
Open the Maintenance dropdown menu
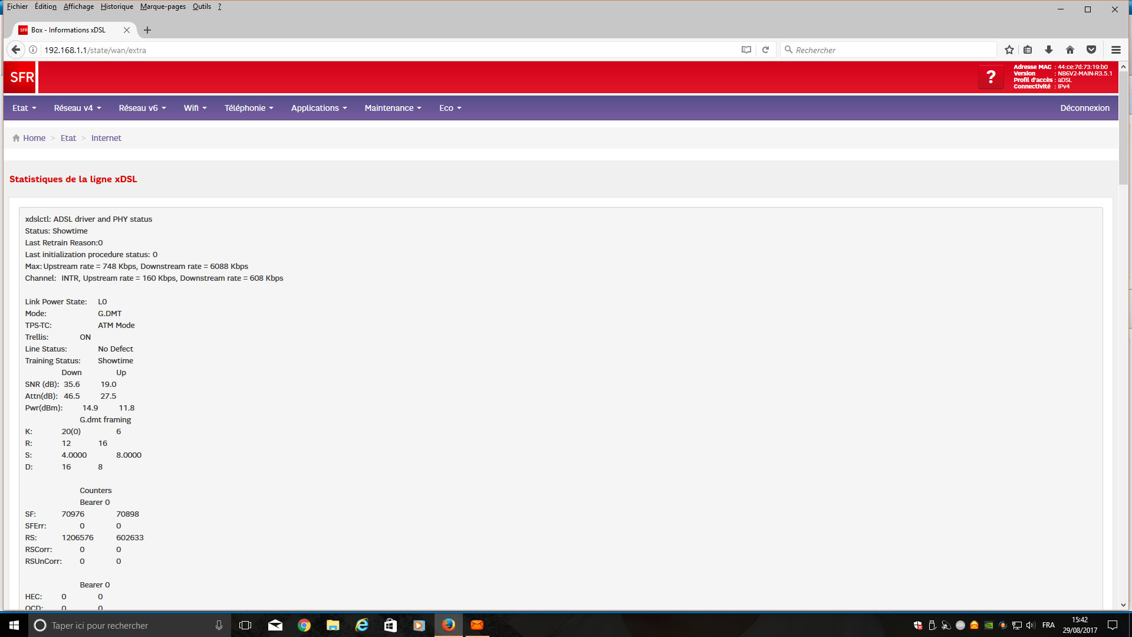tap(393, 108)
